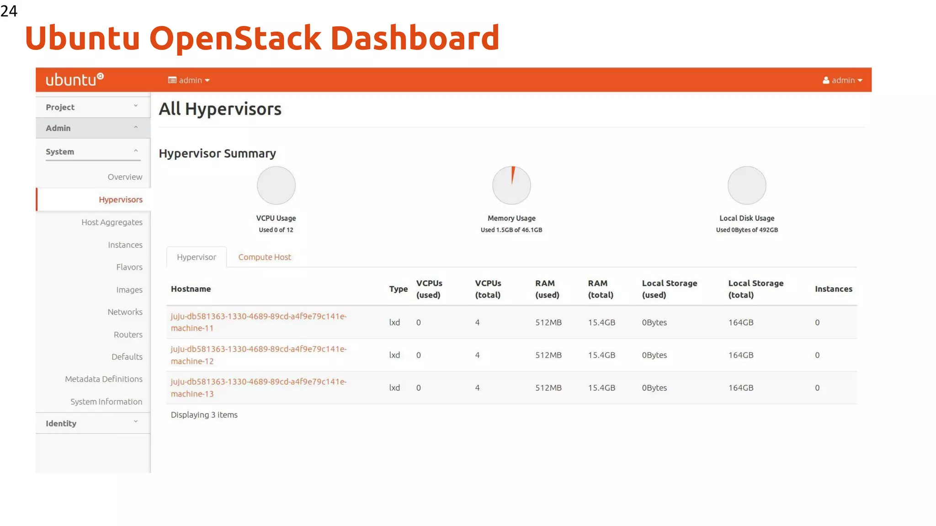This screenshot has width=936, height=526.
Task: Click the Type column header
Action: pos(398,289)
